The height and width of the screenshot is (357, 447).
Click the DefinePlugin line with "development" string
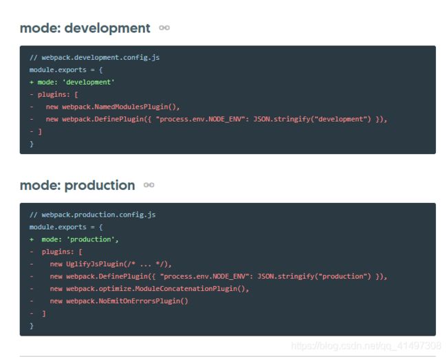pyautogui.click(x=208, y=119)
